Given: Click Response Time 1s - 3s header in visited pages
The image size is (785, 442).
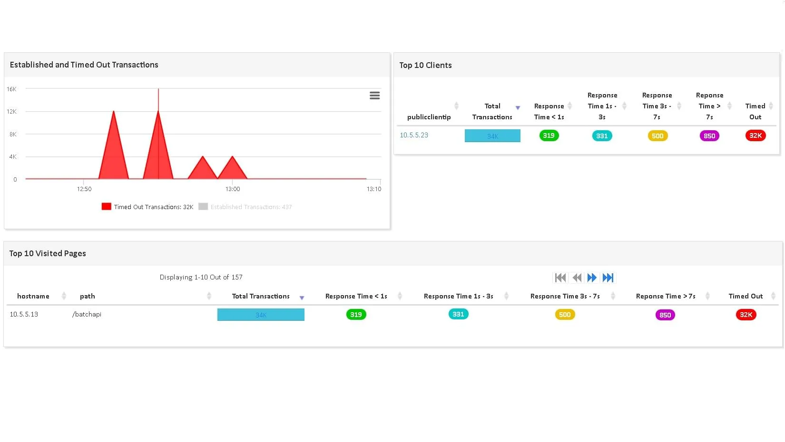Looking at the screenshot, I should click(458, 296).
